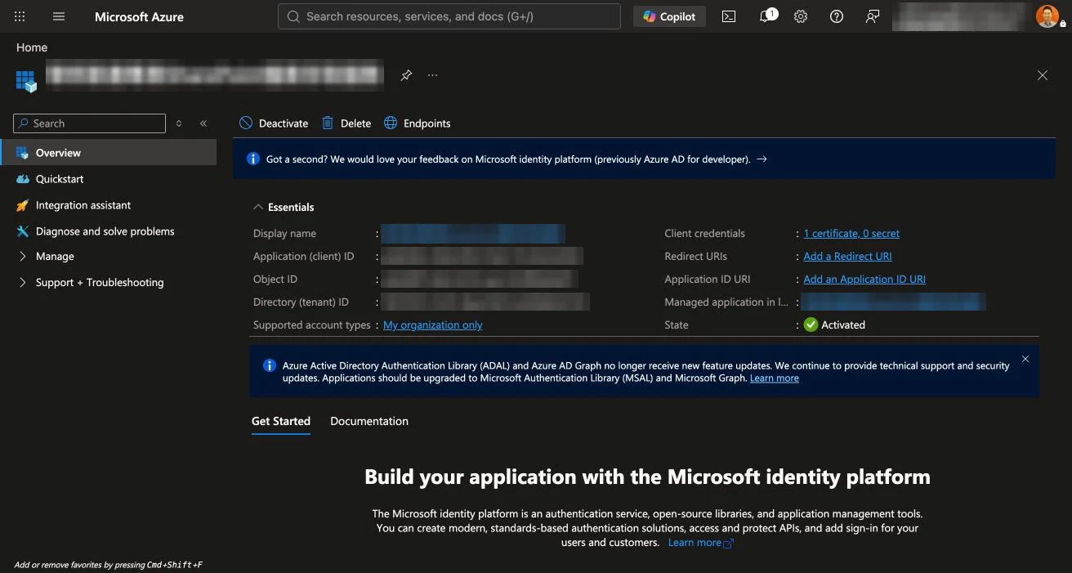Click the Overview icon in sidebar
This screenshot has width=1072, height=573.
pos(22,153)
